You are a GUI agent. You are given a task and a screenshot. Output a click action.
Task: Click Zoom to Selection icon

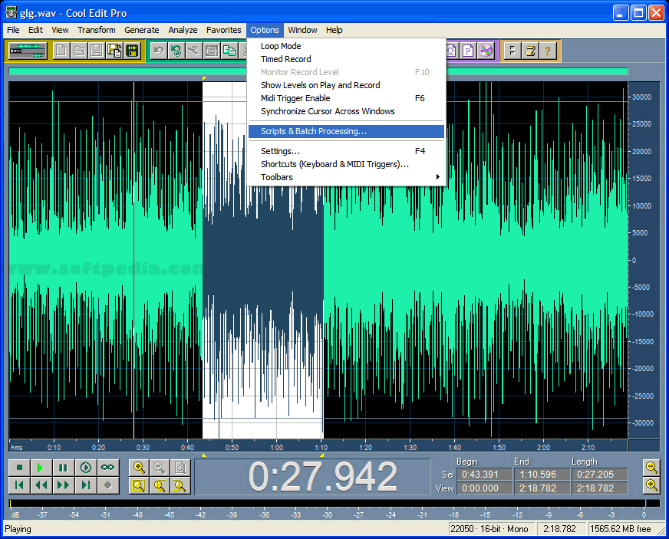point(139,485)
